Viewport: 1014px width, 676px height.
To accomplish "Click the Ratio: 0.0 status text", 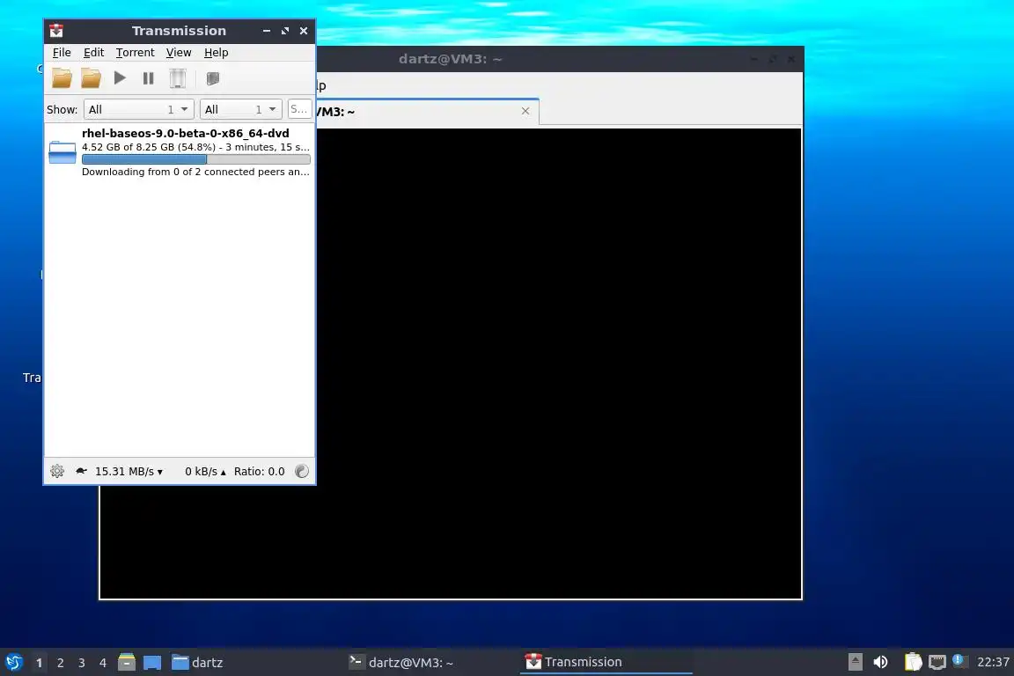I will (x=260, y=472).
